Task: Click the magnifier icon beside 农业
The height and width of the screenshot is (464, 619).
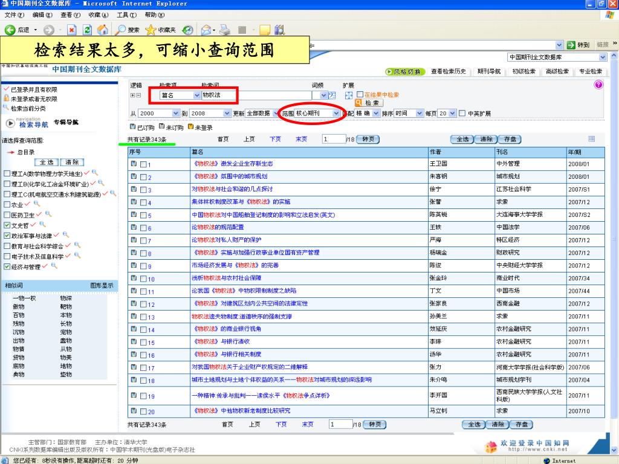Action: point(37,204)
